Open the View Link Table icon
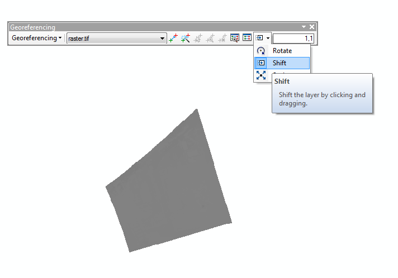Image resolution: width=398 pixels, height=278 pixels. [x=247, y=38]
